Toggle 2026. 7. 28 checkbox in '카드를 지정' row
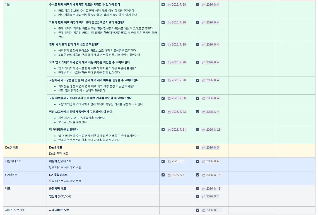The height and width of the screenshot is (215, 318). (163, 4)
